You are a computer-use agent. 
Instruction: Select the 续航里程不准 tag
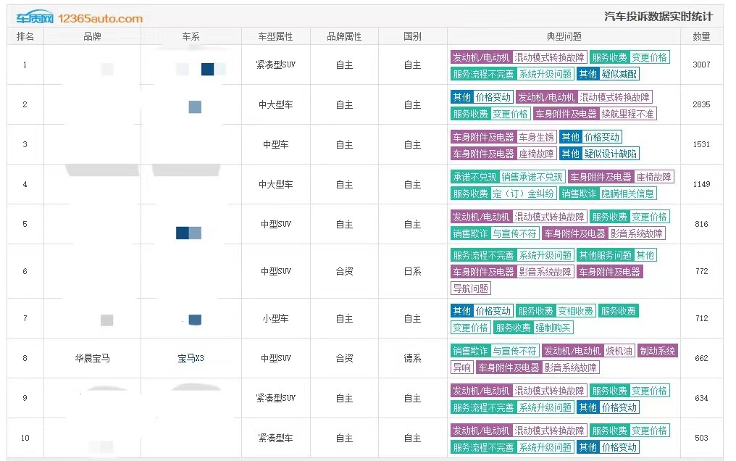[627, 114]
